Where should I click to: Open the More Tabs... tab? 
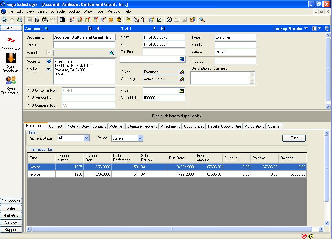tap(35, 126)
